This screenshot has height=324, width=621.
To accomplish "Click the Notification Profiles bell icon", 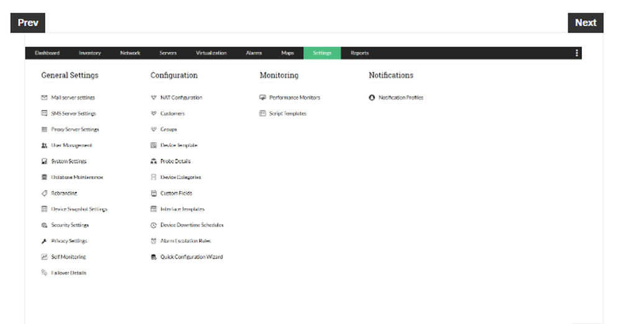I will click(372, 97).
